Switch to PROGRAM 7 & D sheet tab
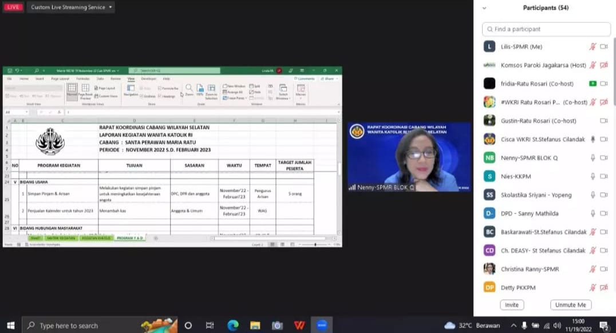This screenshot has height=333, width=616. [131, 237]
